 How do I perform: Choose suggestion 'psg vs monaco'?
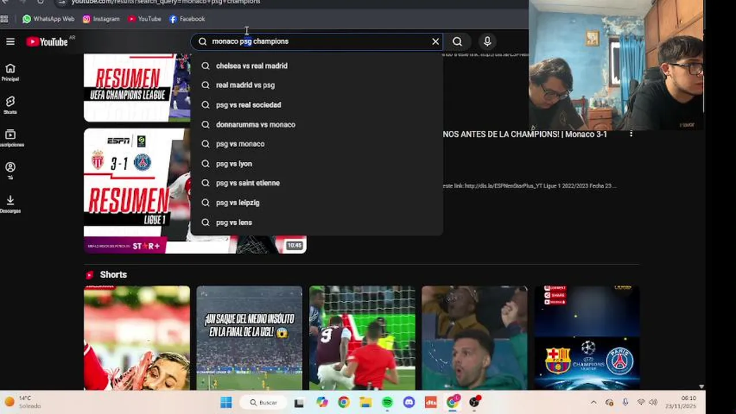click(x=317, y=144)
